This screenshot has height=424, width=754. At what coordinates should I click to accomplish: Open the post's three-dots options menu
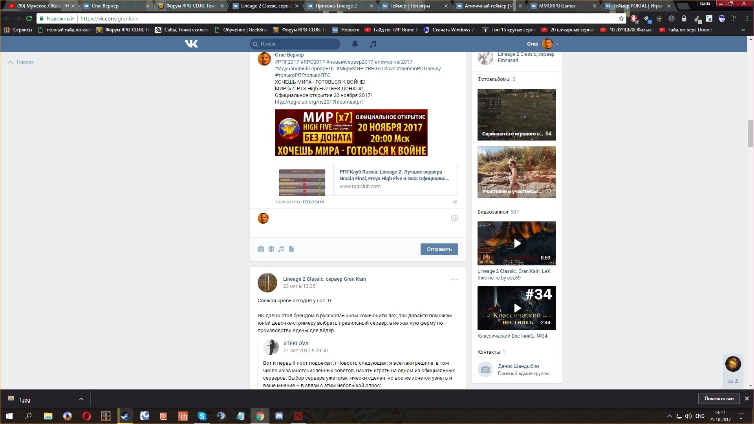point(454,280)
